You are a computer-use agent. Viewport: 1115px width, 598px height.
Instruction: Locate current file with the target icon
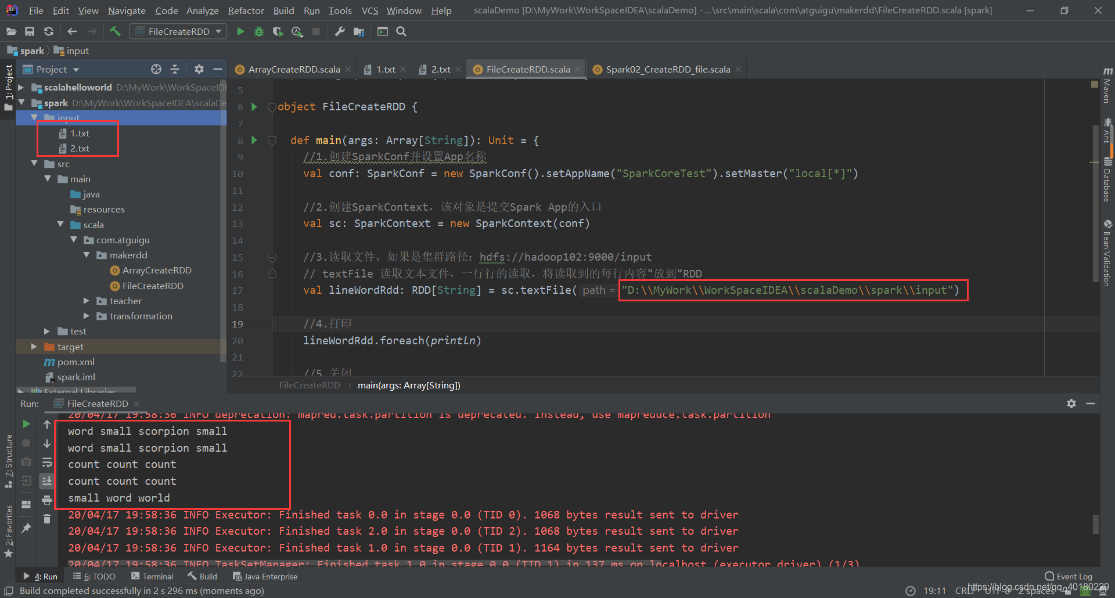click(x=156, y=69)
